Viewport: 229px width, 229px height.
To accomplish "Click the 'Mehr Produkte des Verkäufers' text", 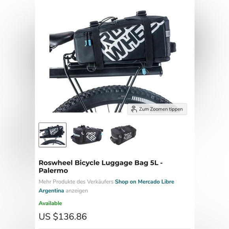I will [x=76, y=182].
